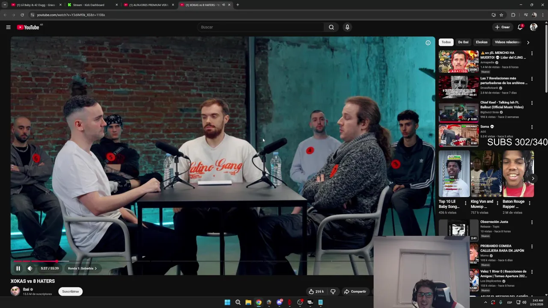The width and height of the screenshot is (548, 308).
Task: Open the King Von and Muwop short
Action: tap(486, 174)
